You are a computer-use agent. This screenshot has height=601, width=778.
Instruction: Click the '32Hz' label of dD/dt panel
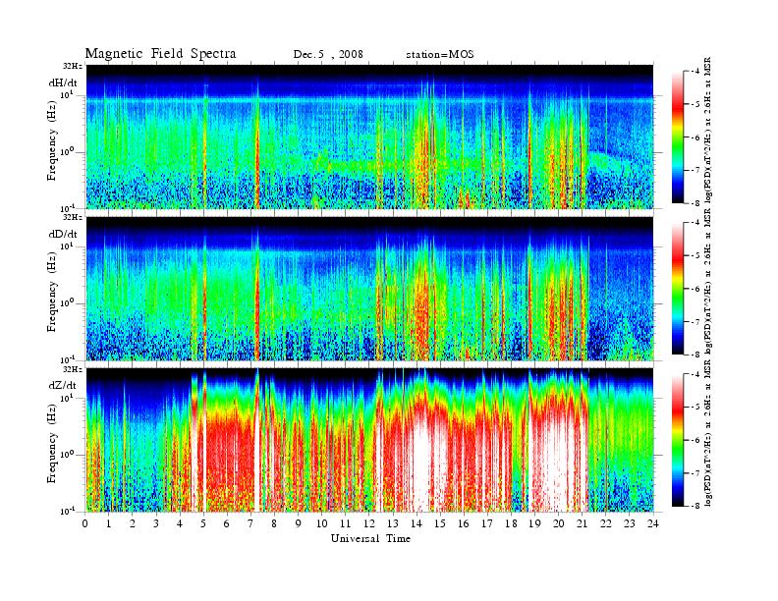pos(73,217)
